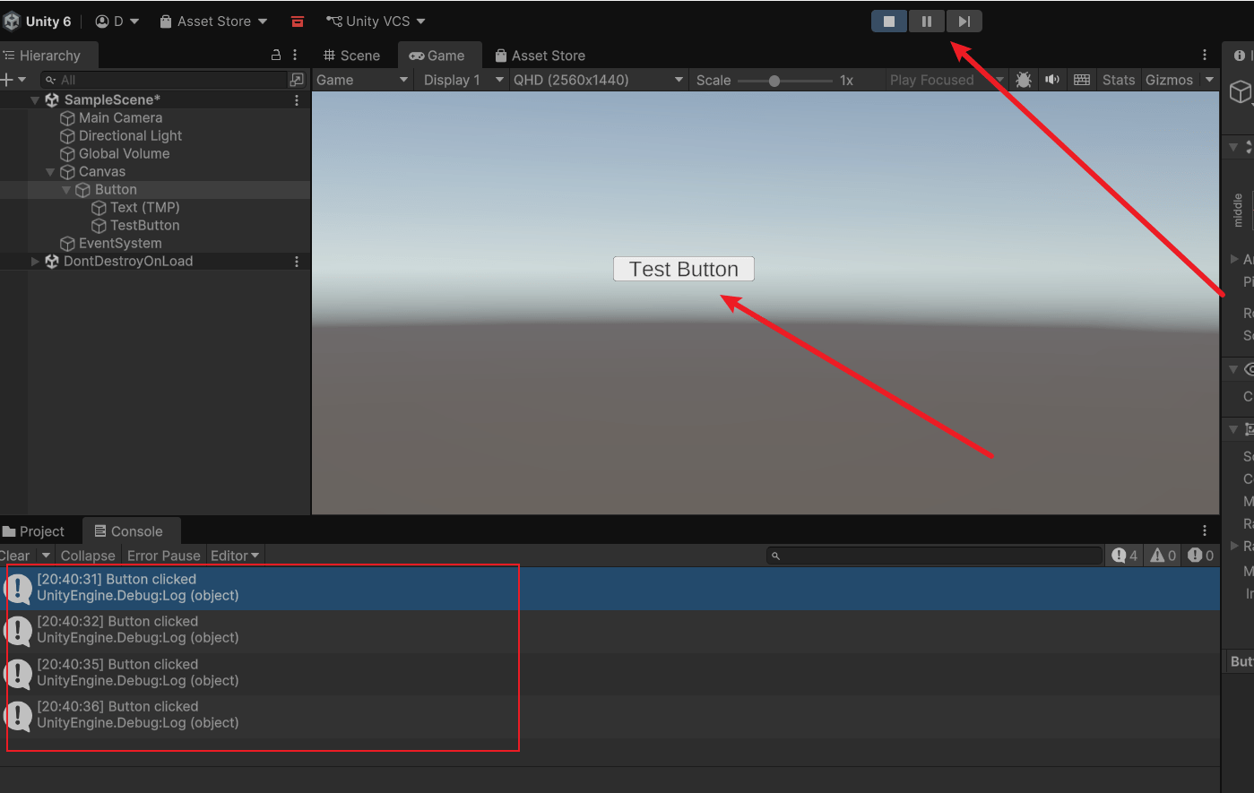Click the step frame button
This screenshot has height=793, width=1254.
(964, 22)
